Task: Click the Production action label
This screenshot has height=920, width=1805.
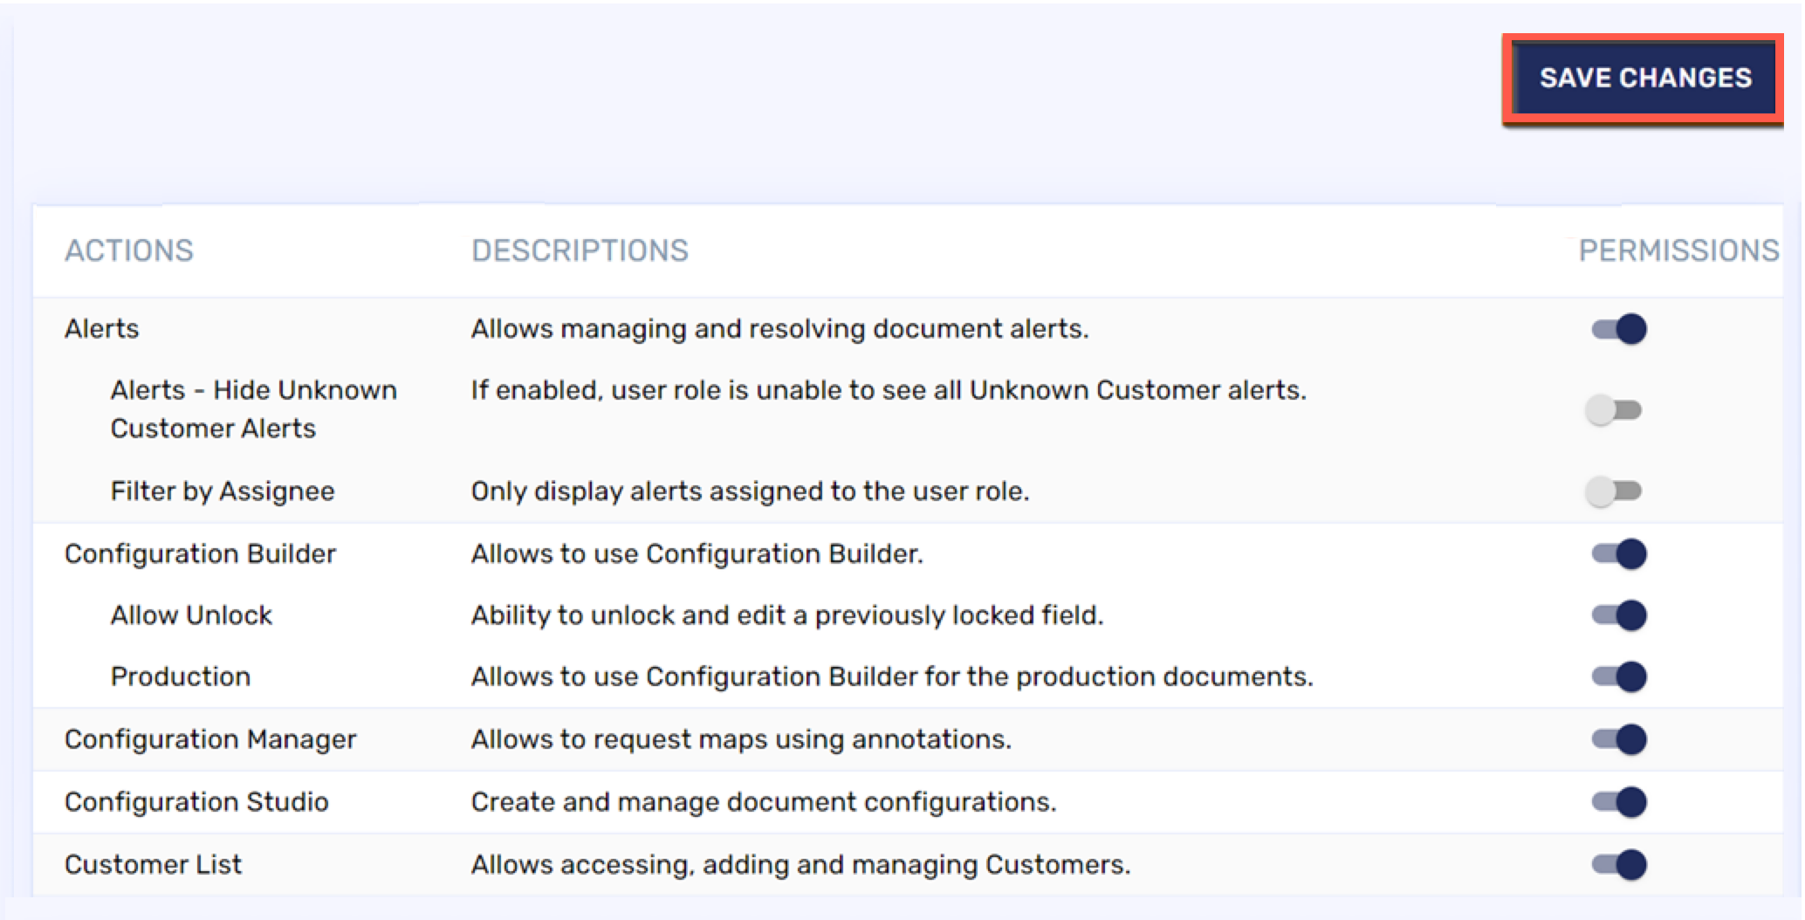Action: (x=181, y=676)
